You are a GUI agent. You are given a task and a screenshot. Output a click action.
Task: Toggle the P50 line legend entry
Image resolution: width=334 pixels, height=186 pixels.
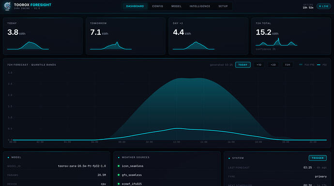coord(322,65)
